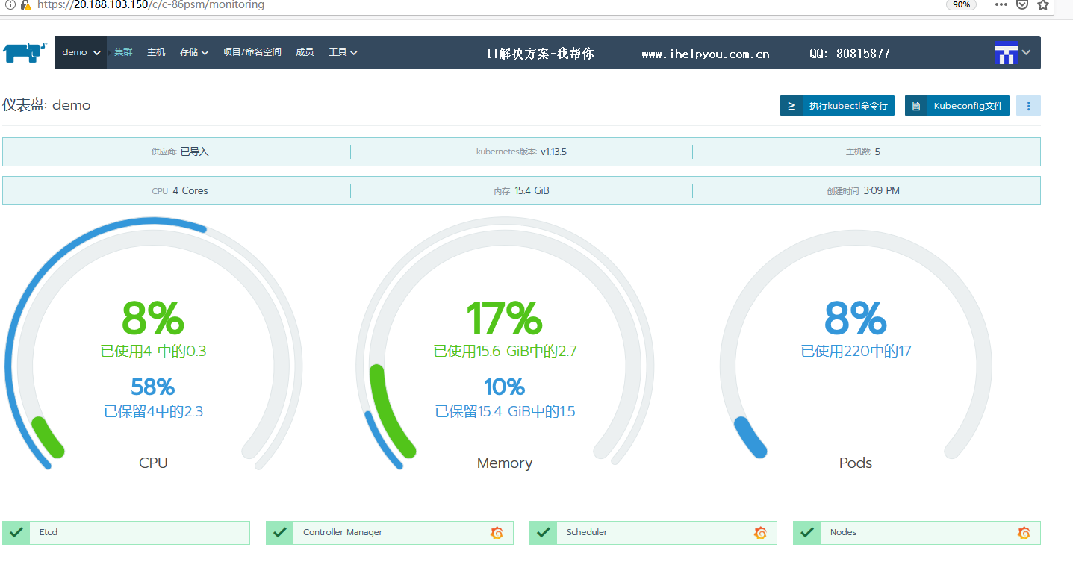The width and height of the screenshot is (1073, 562).
Task: Click the Rancher cow logo
Action: [25, 52]
